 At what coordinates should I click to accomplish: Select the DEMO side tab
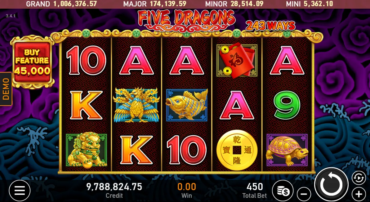pyautogui.click(x=6, y=89)
